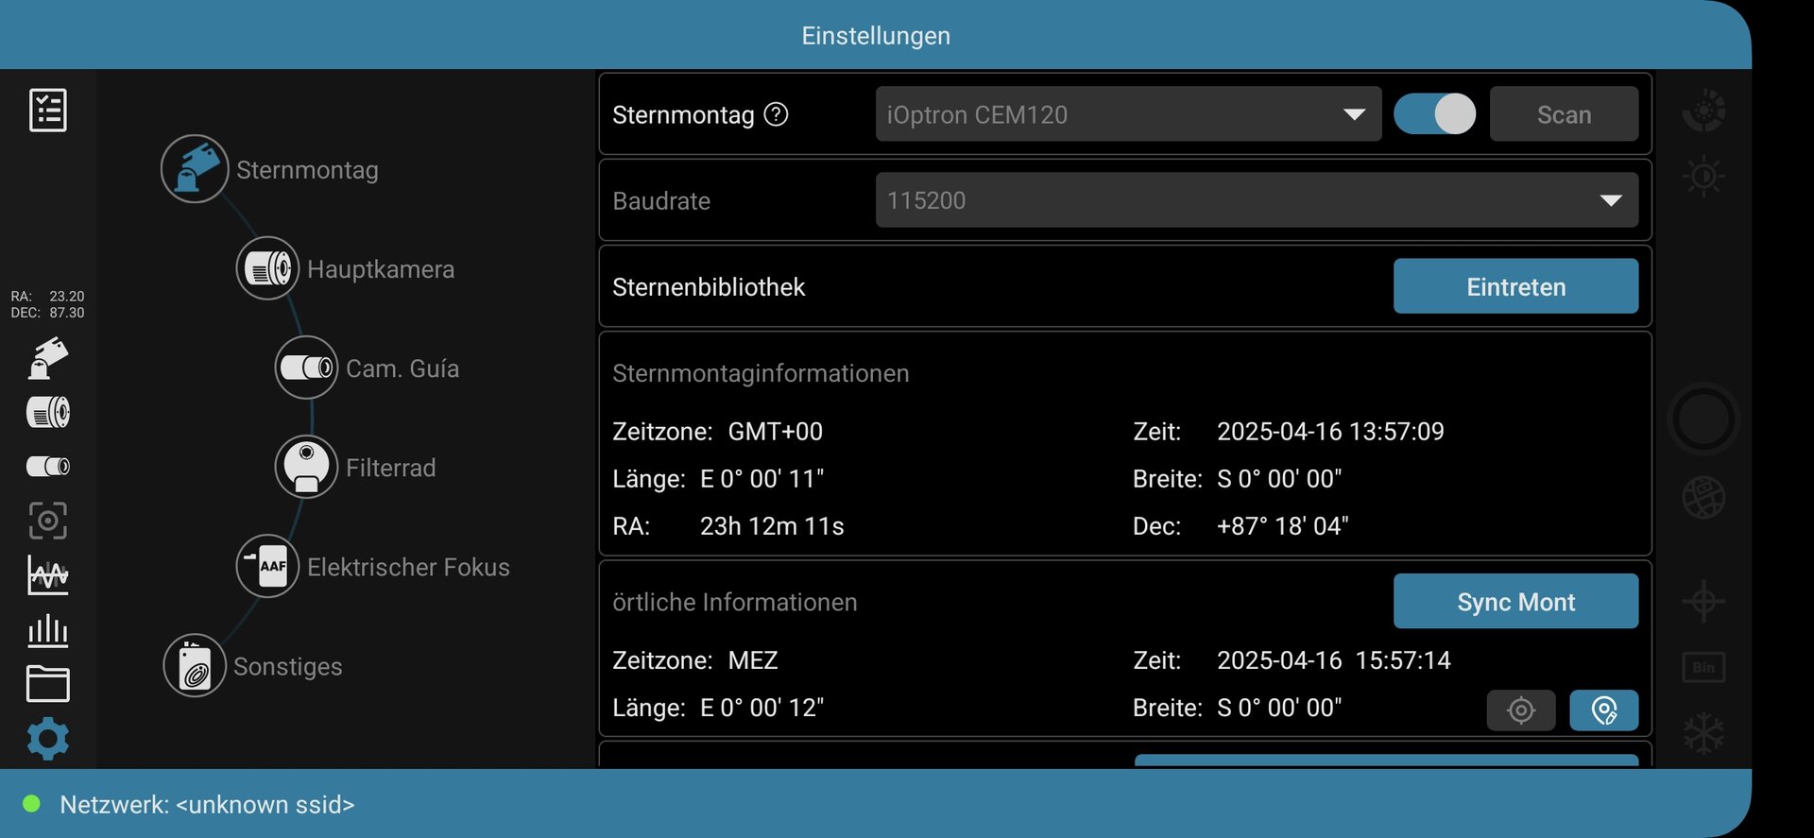Image resolution: width=1814 pixels, height=838 pixels.
Task: Click the GPS locate target button
Action: [x=1521, y=710]
